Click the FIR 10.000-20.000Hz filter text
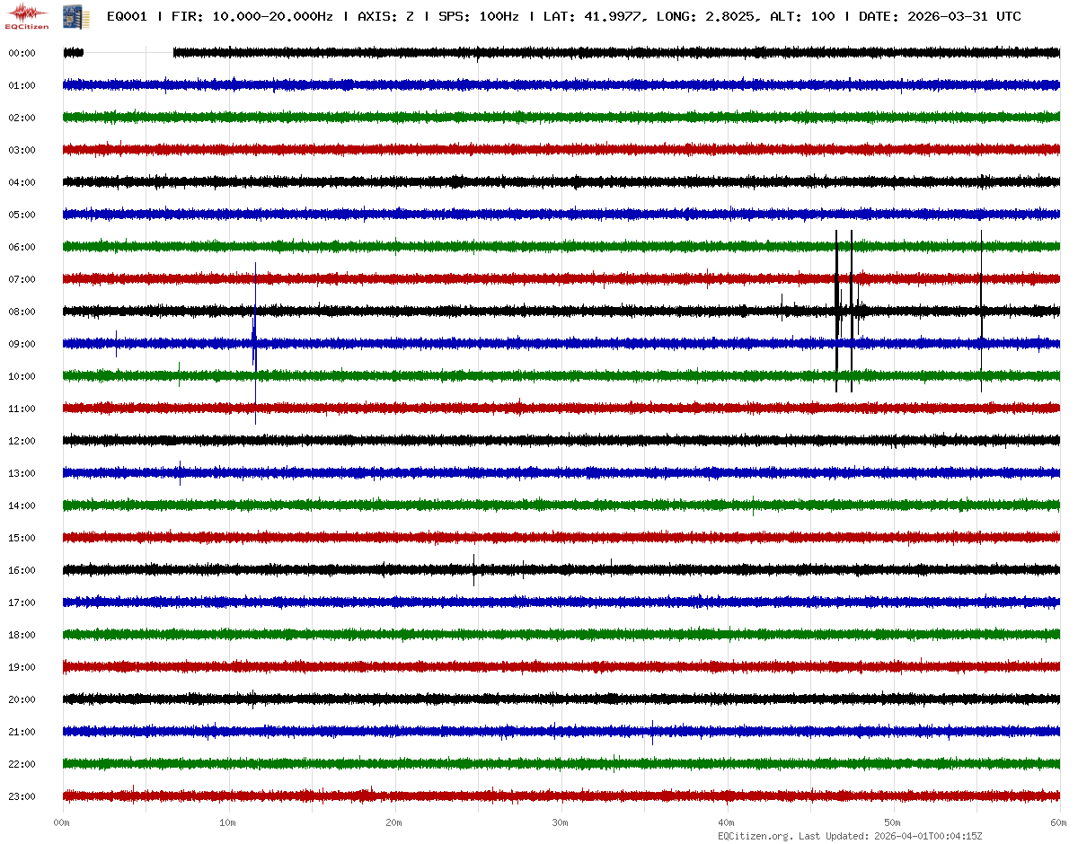This screenshot has width=1078, height=844. pyautogui.click(x=252, y=16)
